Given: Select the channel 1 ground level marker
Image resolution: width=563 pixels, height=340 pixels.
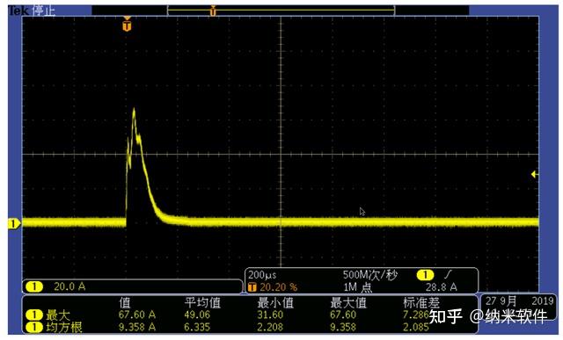Looking at the screenshot, I should pos(14,224).
